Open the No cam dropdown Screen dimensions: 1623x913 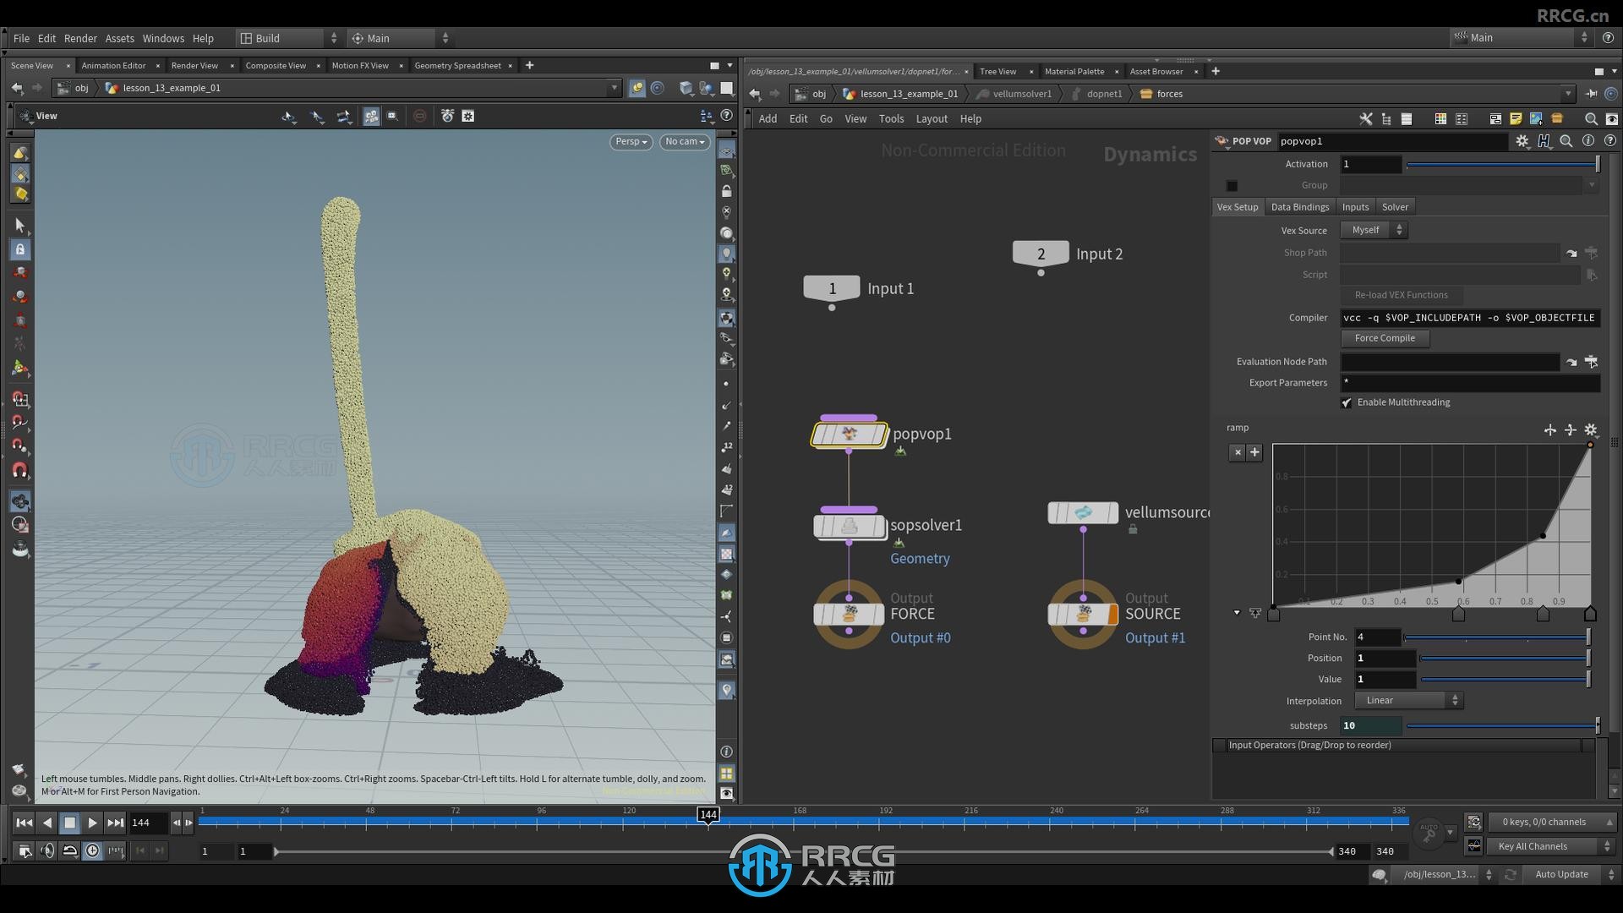(x=685, y=141)
